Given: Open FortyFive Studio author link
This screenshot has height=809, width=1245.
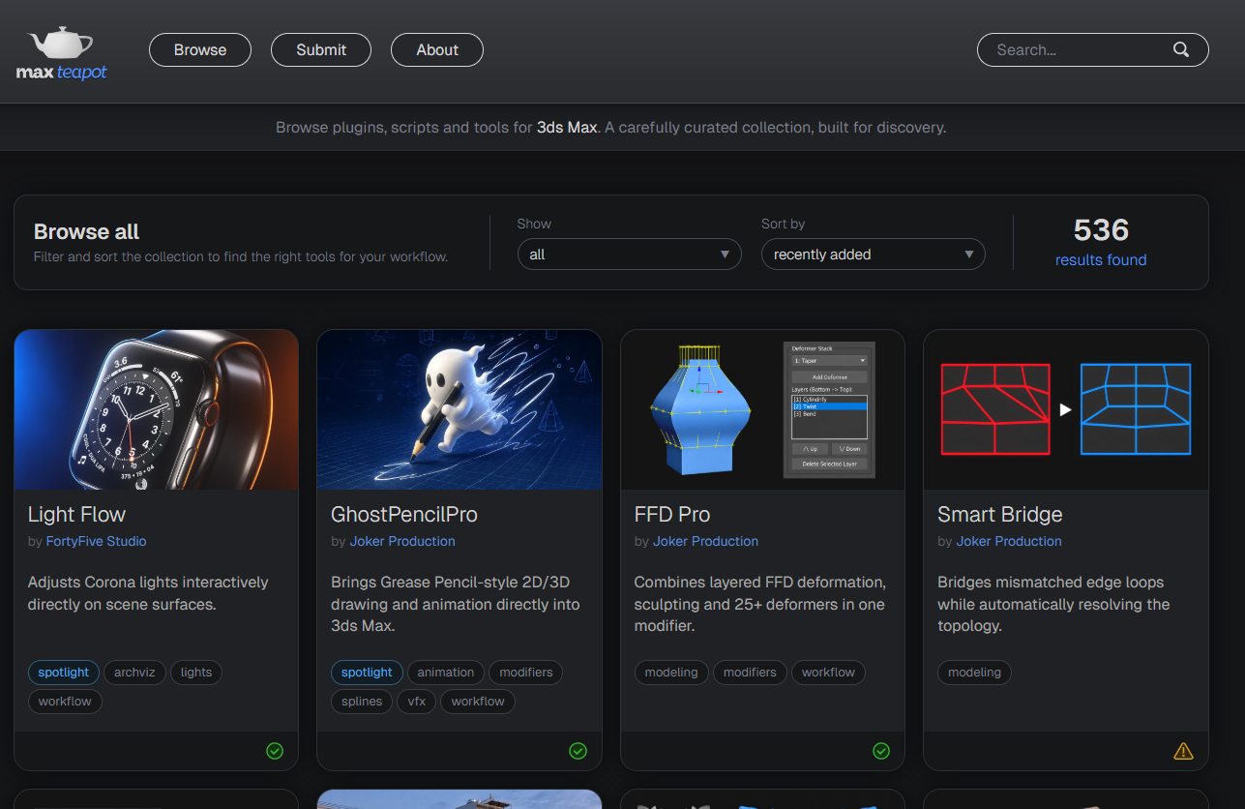Looking at the screenshot, I should (97, 541).
